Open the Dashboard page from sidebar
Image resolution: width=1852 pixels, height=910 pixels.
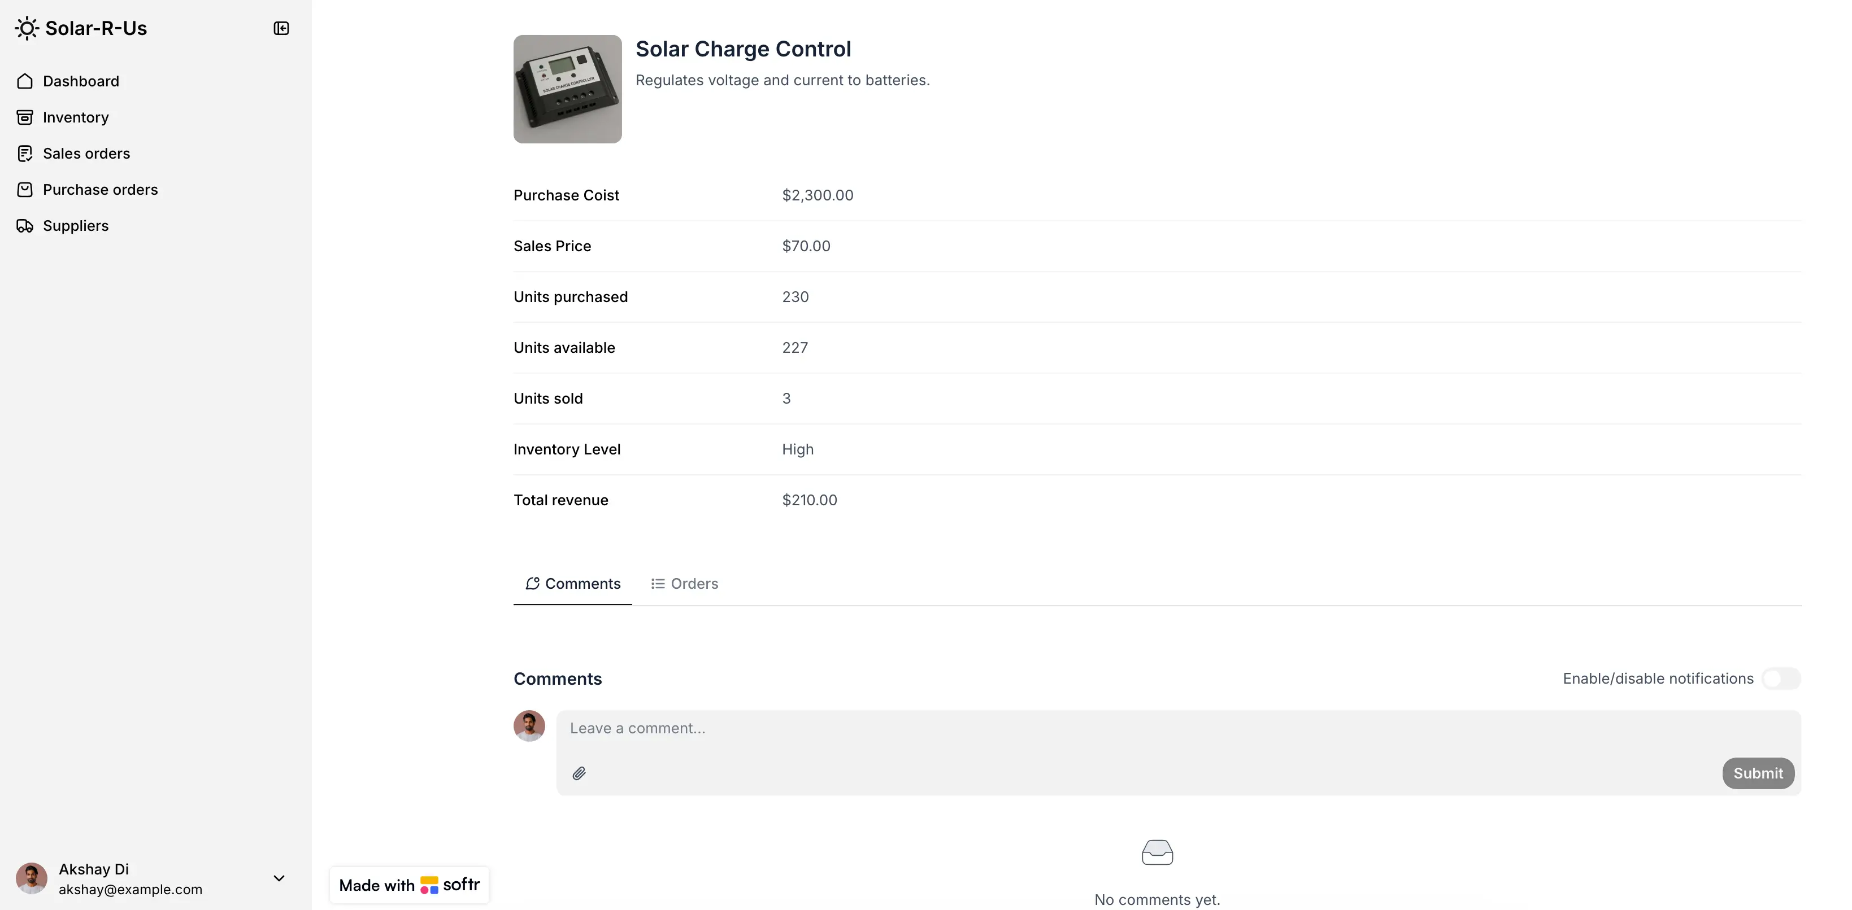click(x=81, y=81)
